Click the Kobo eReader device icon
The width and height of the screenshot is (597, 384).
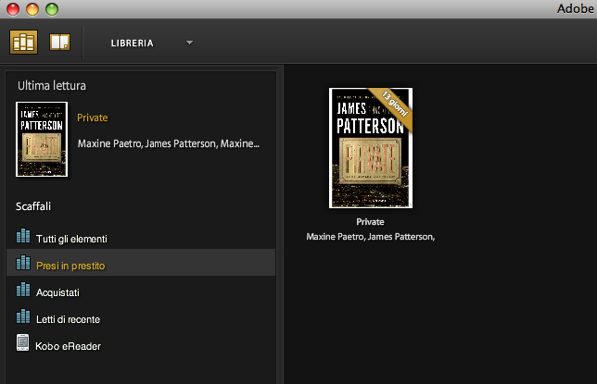click(x=23, y=344)
